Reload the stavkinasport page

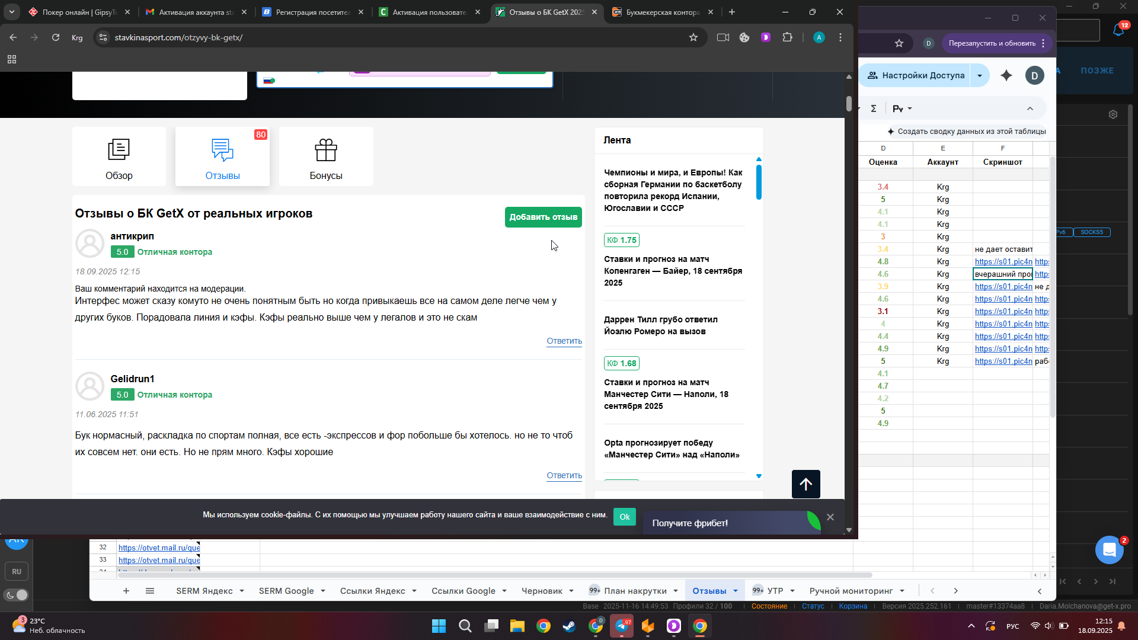click(x=55, y=37)
